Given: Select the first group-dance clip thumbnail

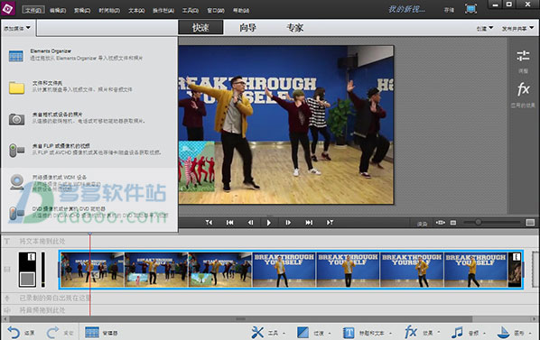Looking at the screenshot, I should 92,270.
